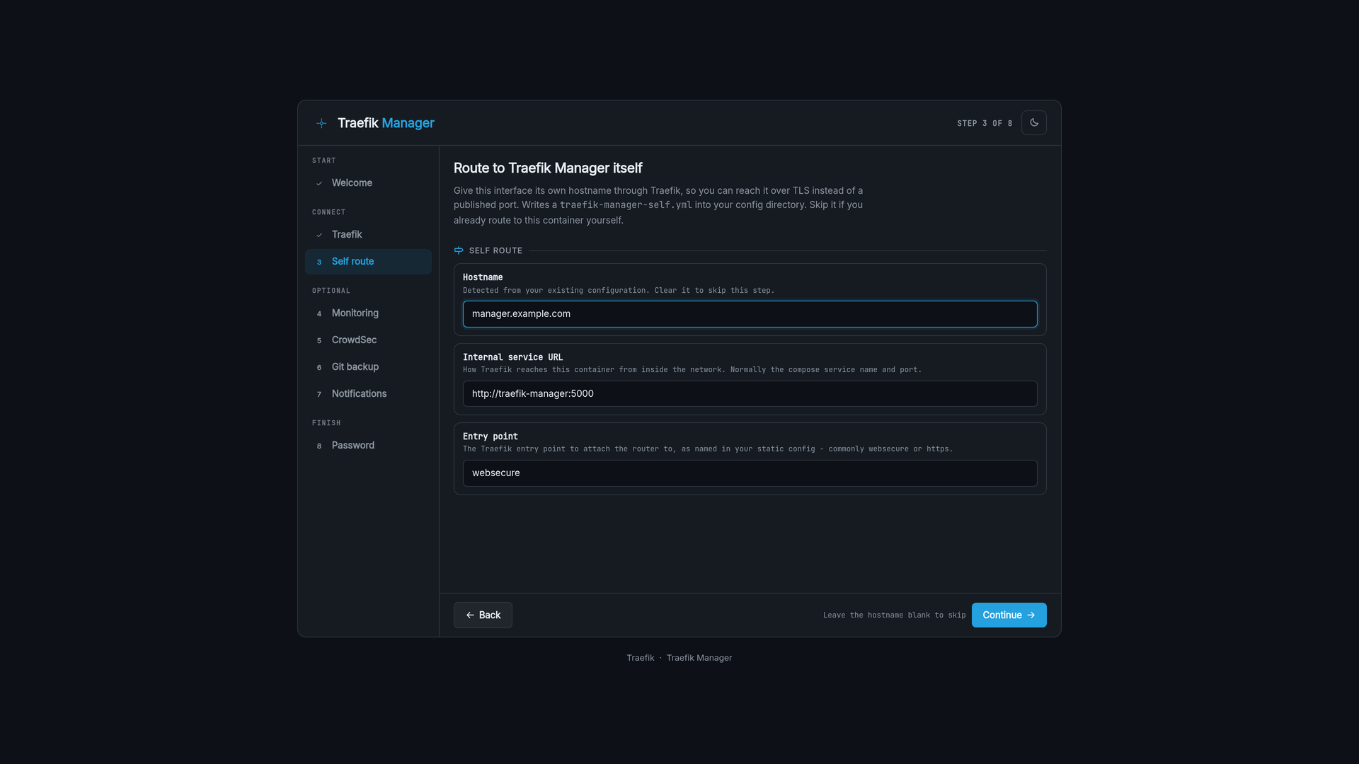The image size is (1359, 764).
Task: Click the Internal service URL field
Action: (x=750, y=394)
